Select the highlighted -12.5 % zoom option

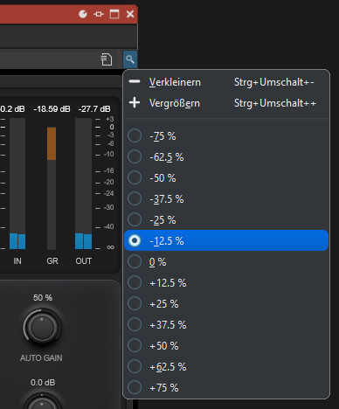[x=226, y=240]
